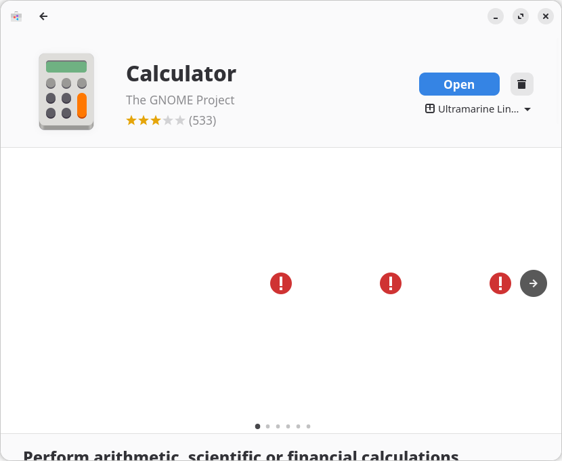
Task: Select the third carousel page dot
Action: [278, 426]
